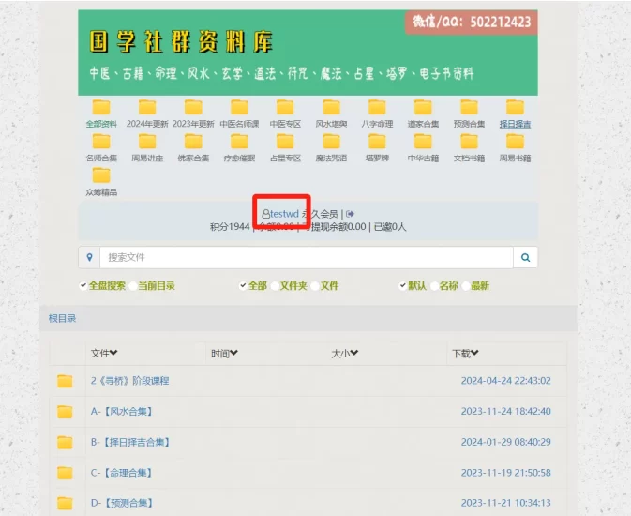Select the 当前目录 search scope option
The width and height of the screenshot is (631, 516).
(x=156, y=286)
